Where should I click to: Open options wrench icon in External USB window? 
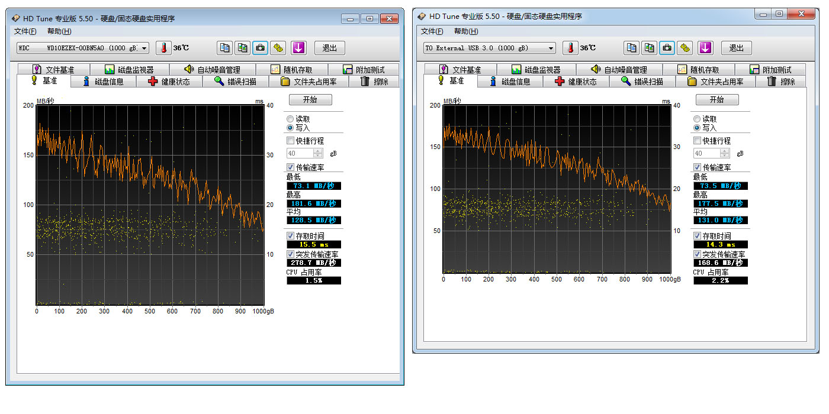(686, 48)
